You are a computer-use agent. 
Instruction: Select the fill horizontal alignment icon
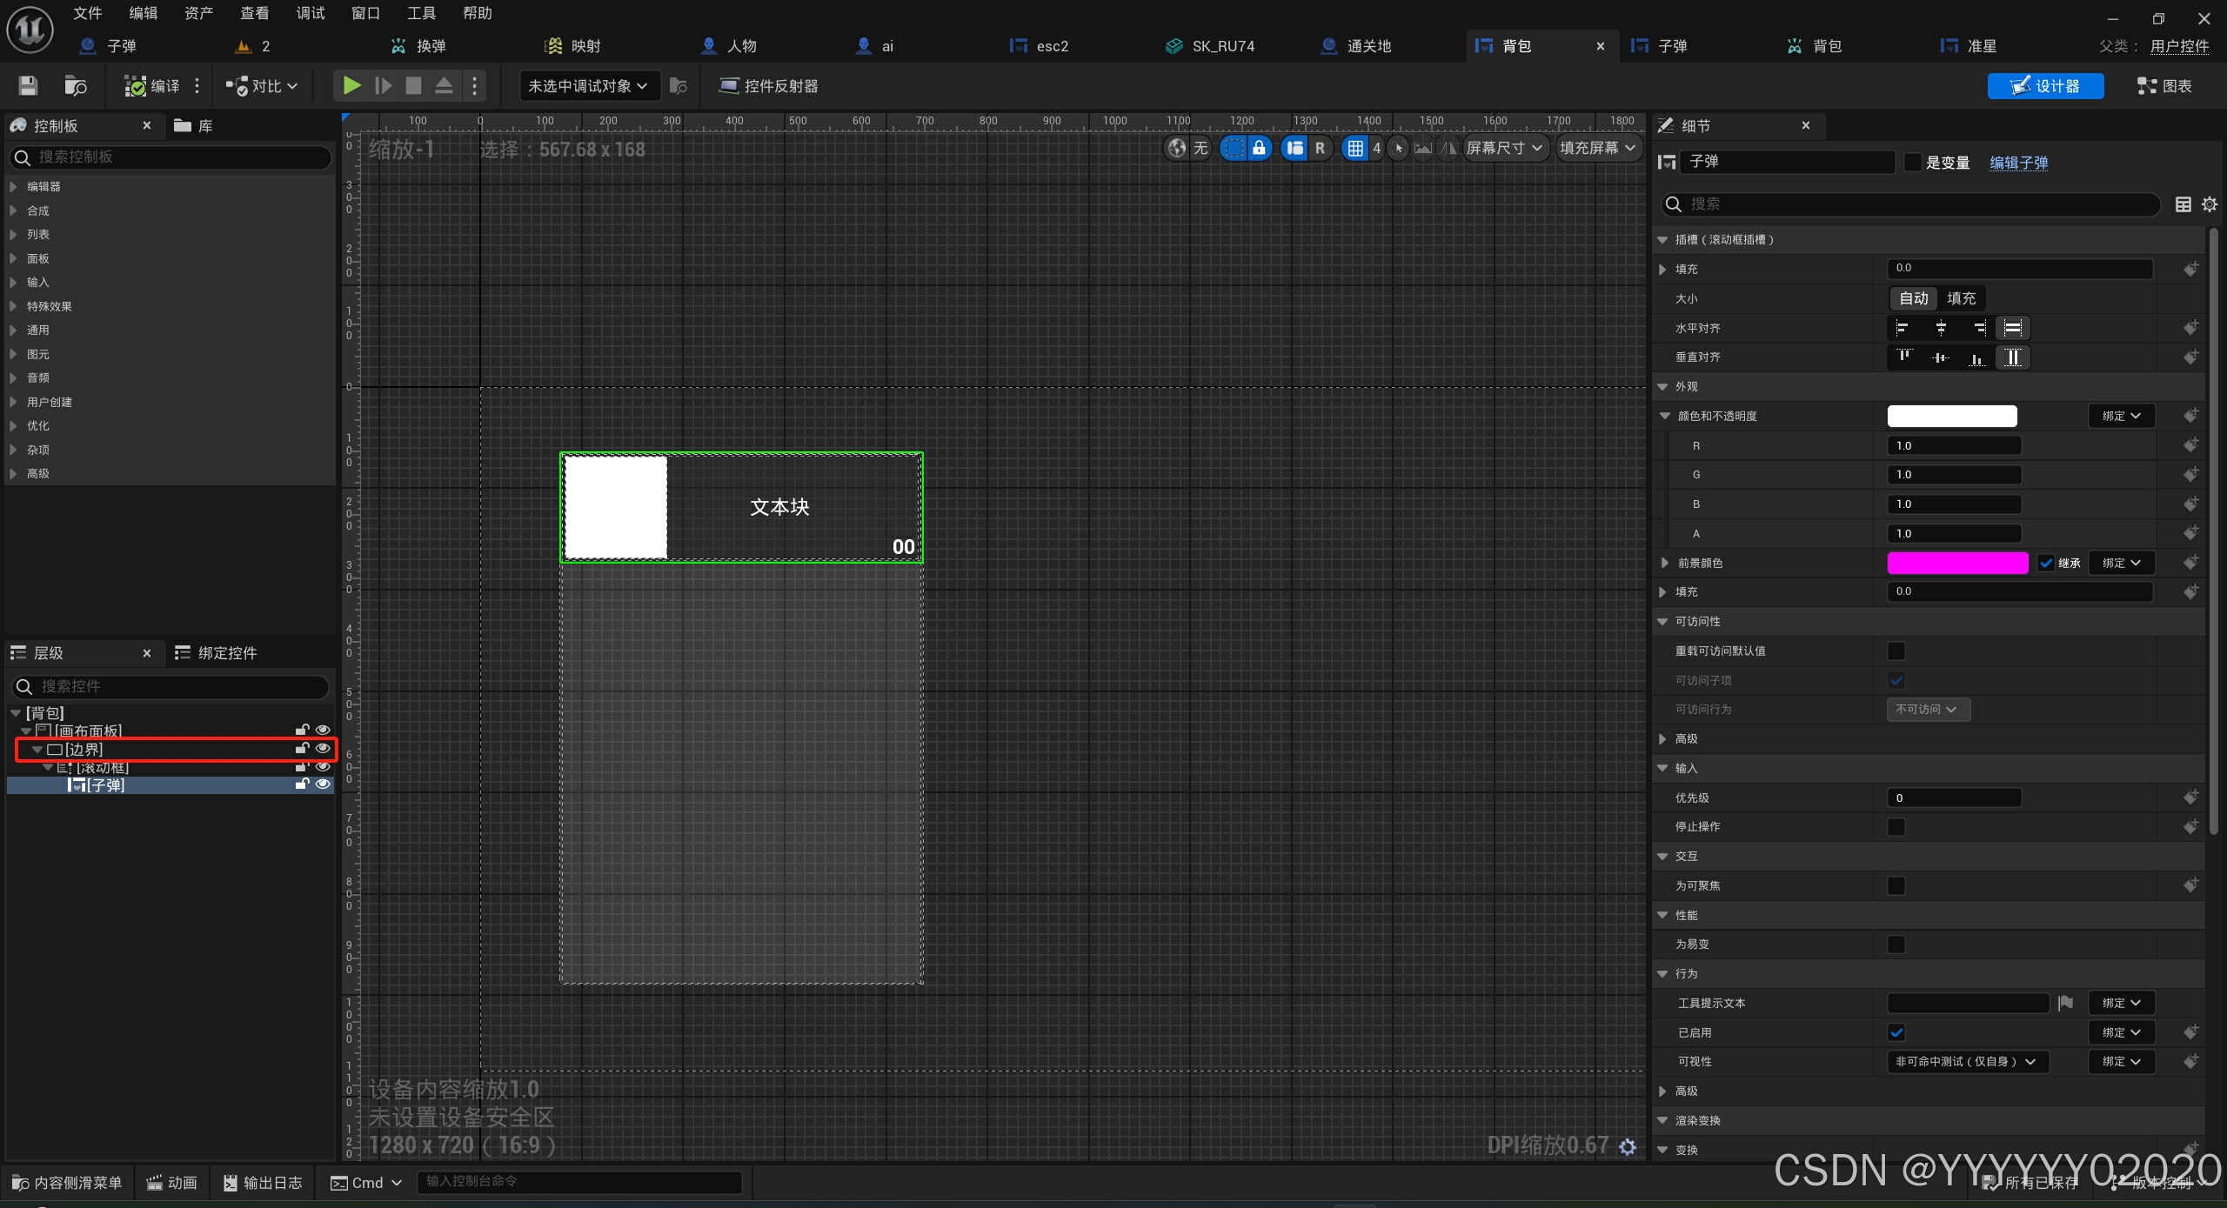click(2012, 328)
